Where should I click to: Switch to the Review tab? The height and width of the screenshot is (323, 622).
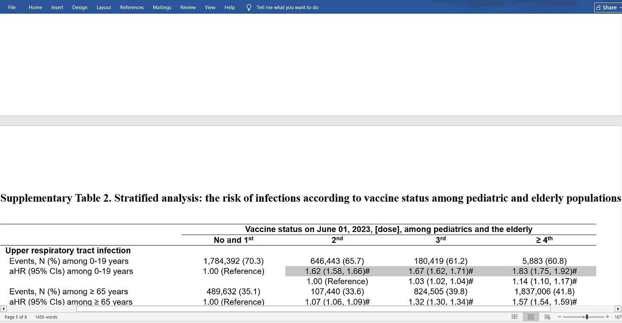(x=188, y=7)
